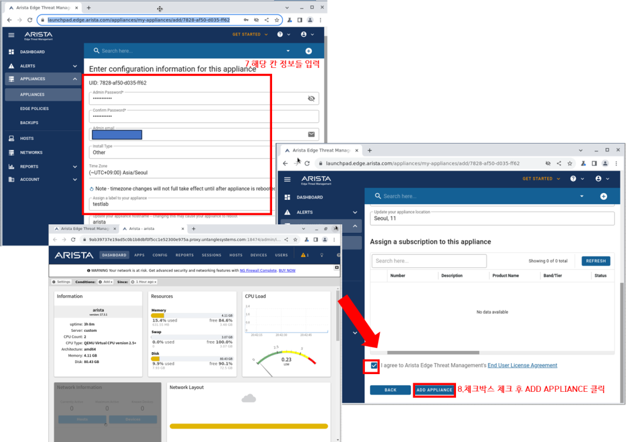
Task: Expand the Alerts section in configuration window sidebar
Action: click(x=75, y=66)
